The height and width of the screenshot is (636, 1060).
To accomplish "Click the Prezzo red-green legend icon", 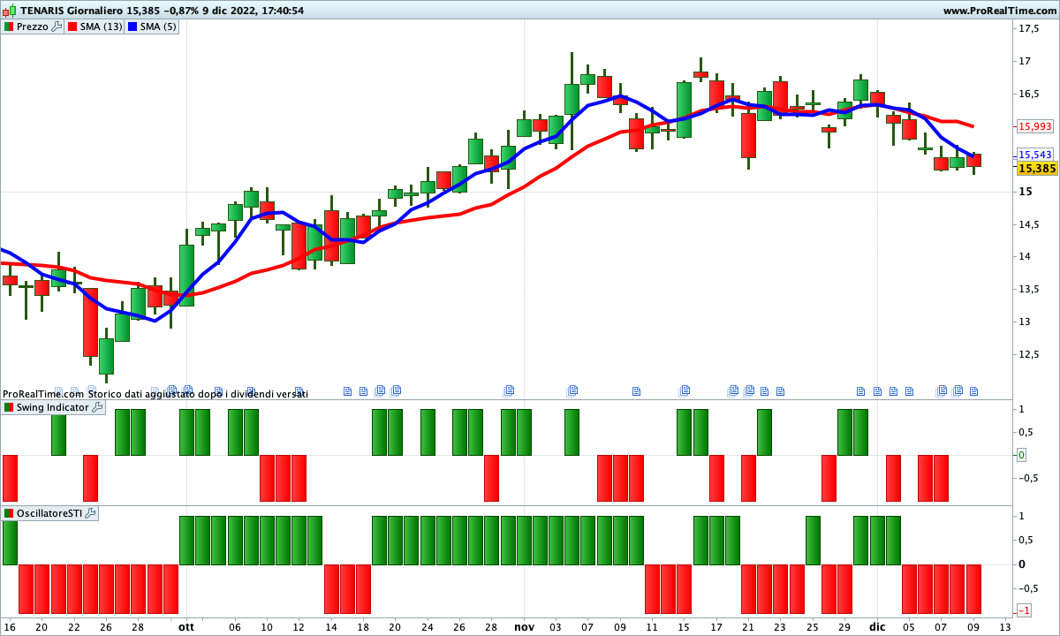I will click(x=9, y=26).
